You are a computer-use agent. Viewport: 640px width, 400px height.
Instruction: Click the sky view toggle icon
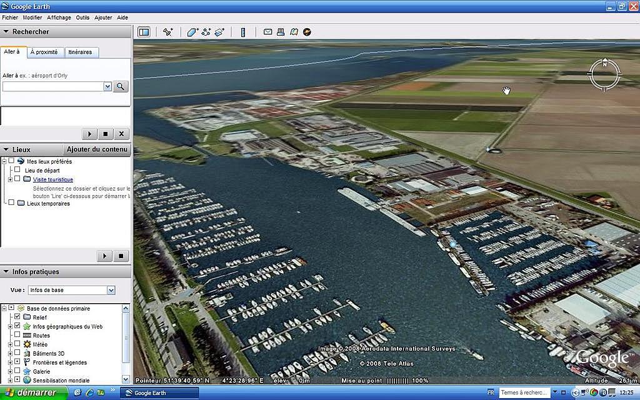pyautogui.click(x=307, y=32)
